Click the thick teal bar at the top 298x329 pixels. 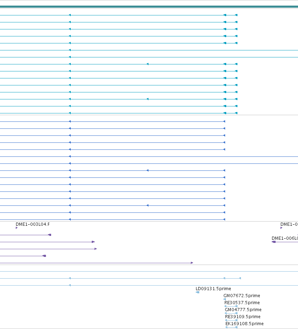tap(149, 7)
